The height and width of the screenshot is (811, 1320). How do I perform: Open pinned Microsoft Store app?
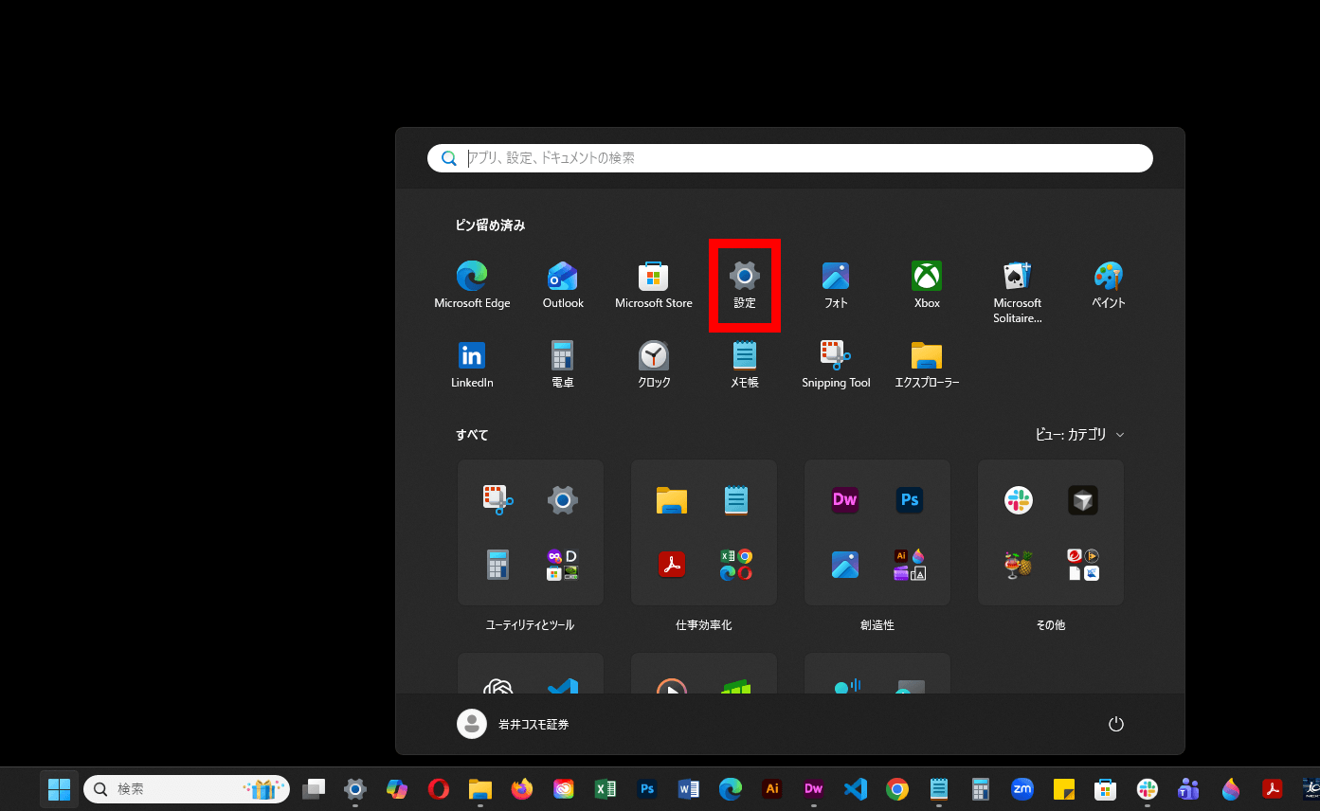click(x=654, y=285)
